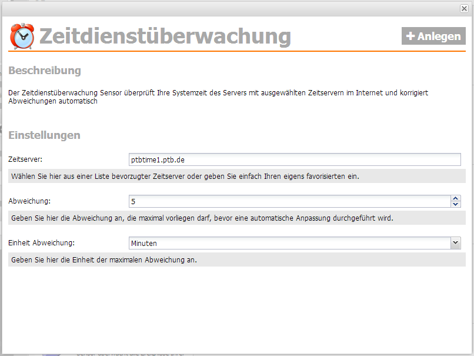The width and height of the screenshot is (474, 356).
Task: Click the plus symbol on Anlegen
Action: 410,36
